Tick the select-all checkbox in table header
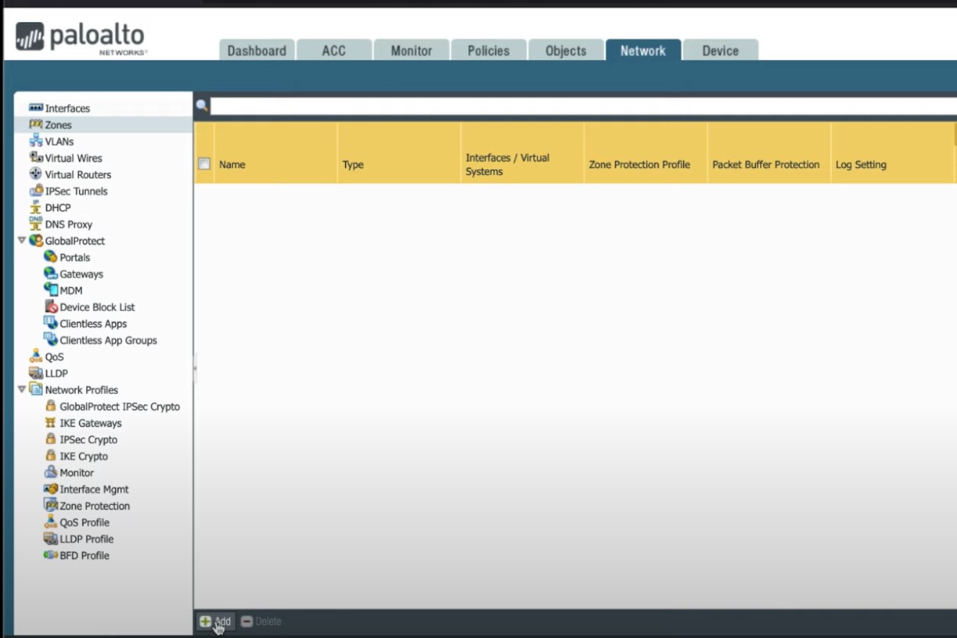957x638 pixels. tap(204, 164)
